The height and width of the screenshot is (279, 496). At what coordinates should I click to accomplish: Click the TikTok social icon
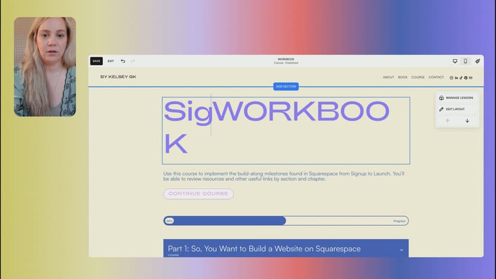point(461,77)
